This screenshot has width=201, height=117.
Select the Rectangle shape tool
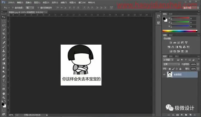(4, 89)
